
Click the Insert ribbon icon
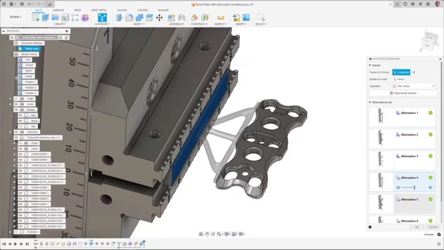(236, 18)
